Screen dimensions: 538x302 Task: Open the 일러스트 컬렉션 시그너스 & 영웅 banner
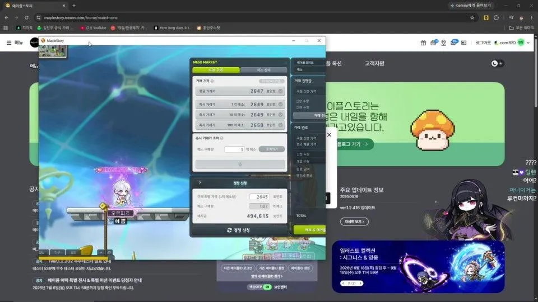point(418,267)
